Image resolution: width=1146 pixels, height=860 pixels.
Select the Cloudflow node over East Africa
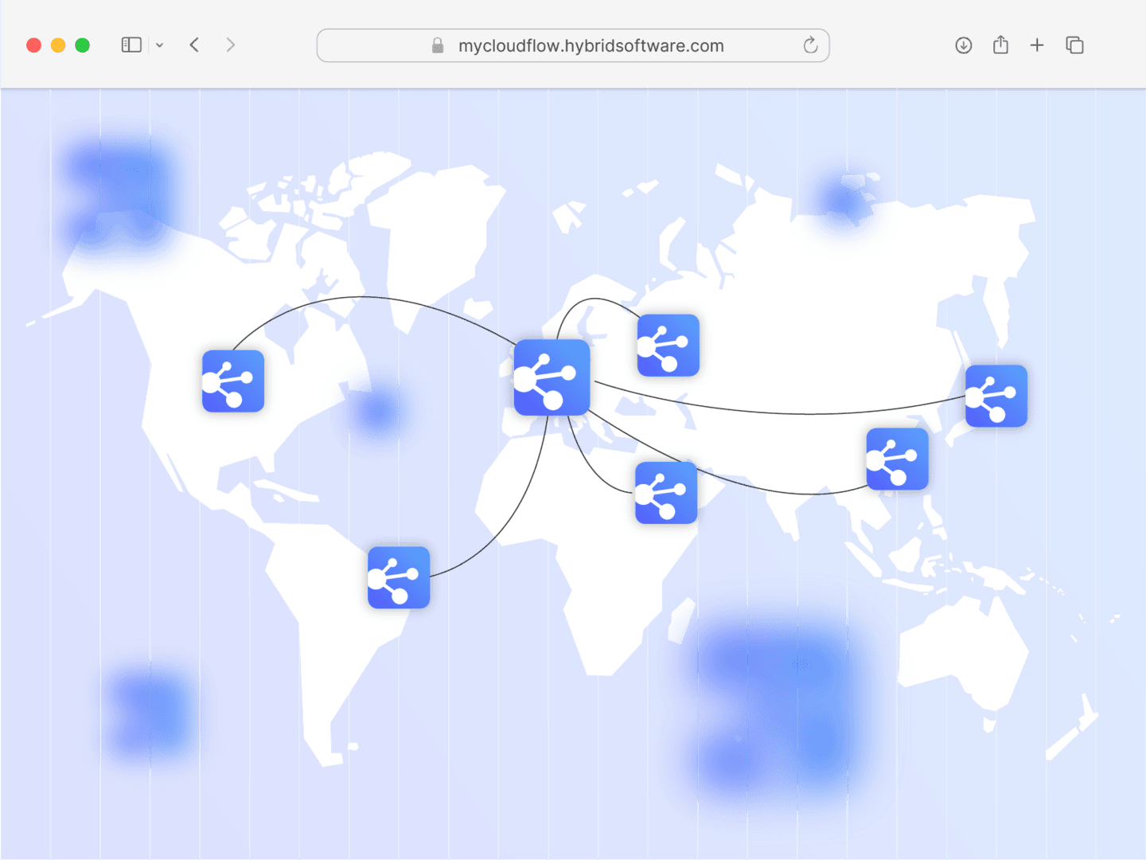coord(666,493)
